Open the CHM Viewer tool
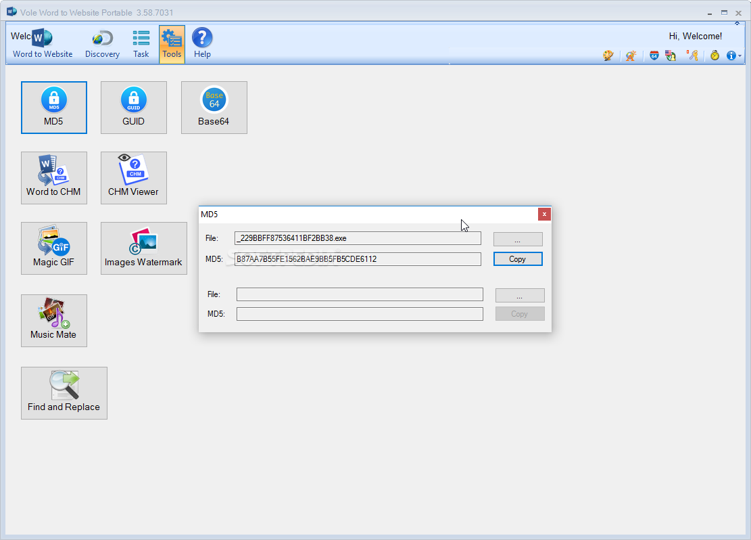Screen dimensions: 751x540 (134, 178)
